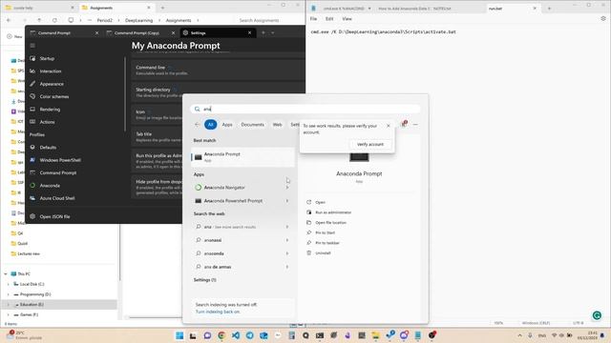Open Notepad Edit menu
This screenshot has height=343, width=611.
coord(329,19)
